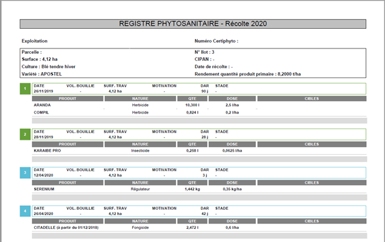385x242 pixels.
Task: Click the blue number 3 intervention badge
Action: pos(25,172)
